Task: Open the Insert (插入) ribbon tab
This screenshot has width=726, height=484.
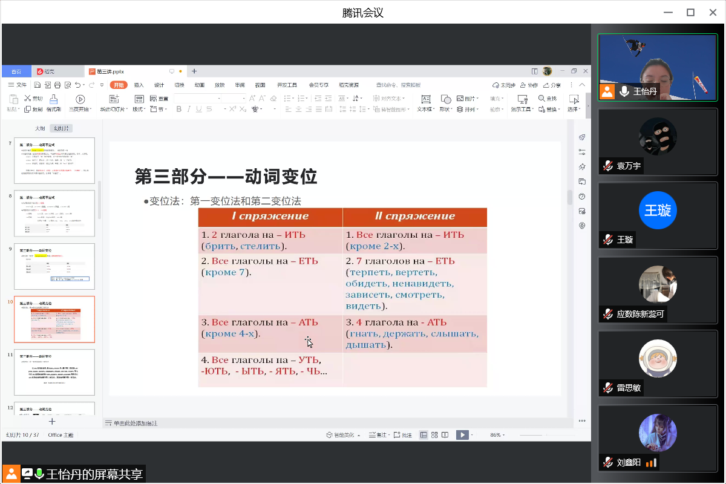Action: pos(139,85)
